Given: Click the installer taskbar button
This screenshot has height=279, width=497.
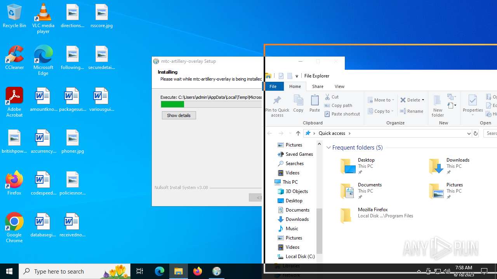Looking at the screenshot, I should [x=217, y=271].
